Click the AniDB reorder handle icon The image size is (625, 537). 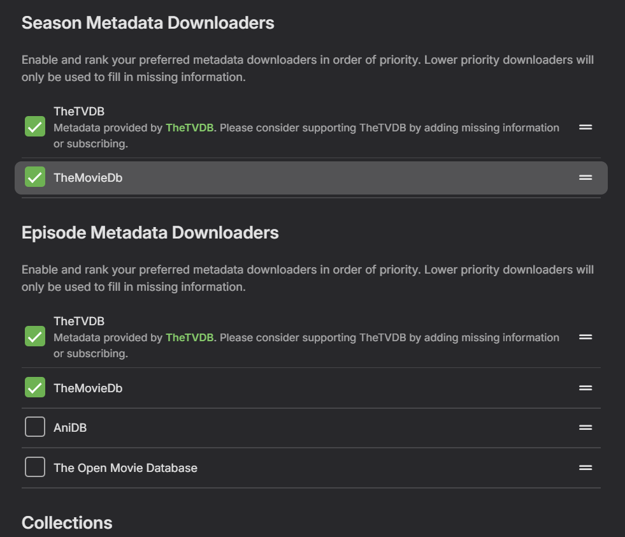pyautogui.click(x=585, y=427)
